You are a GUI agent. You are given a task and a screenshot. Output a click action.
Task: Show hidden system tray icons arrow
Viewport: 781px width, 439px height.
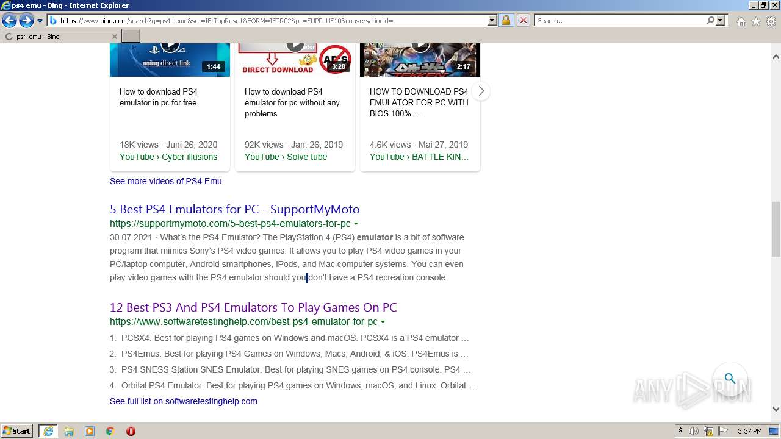680,431
